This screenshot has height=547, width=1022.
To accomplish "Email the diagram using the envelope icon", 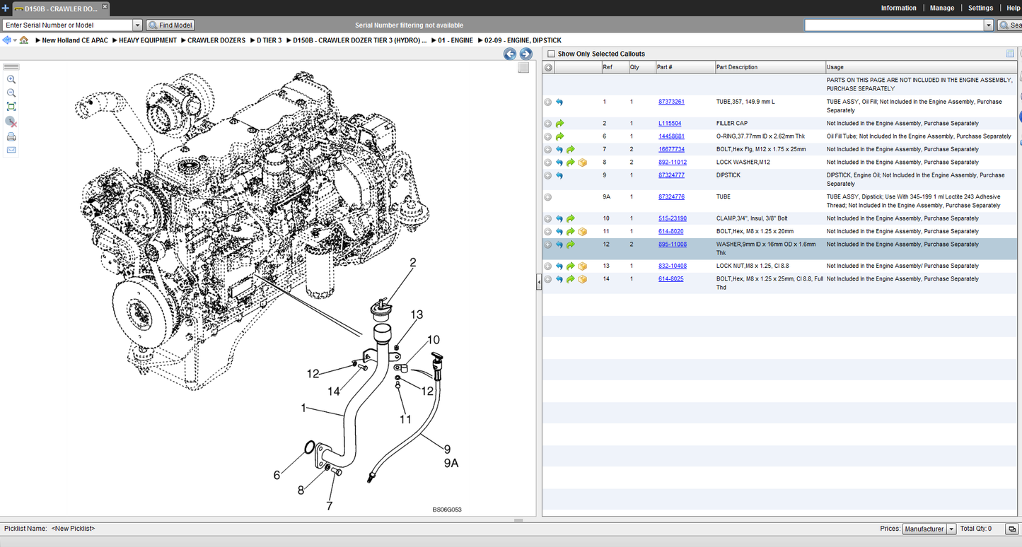I will point(11,150).
